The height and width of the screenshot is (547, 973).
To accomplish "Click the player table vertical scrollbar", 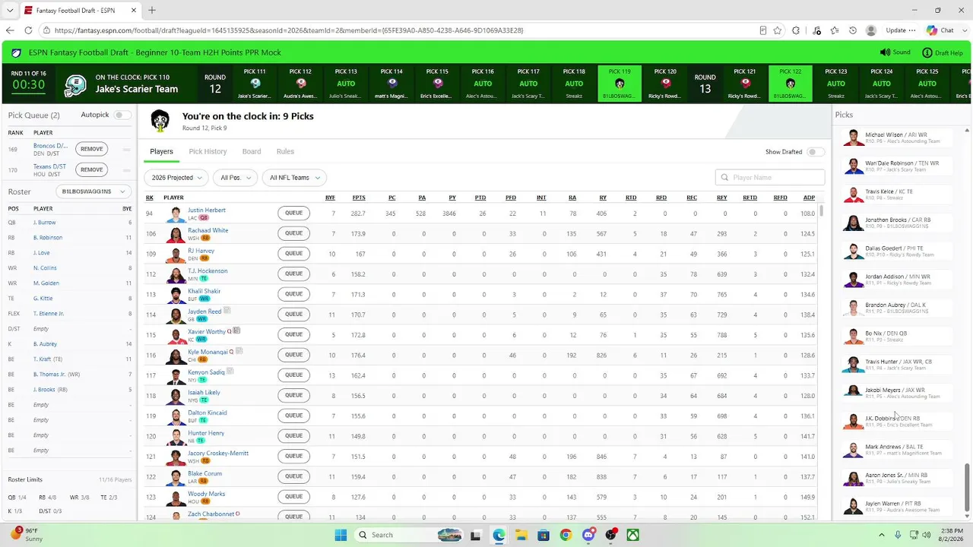I will tap(821, 210).
